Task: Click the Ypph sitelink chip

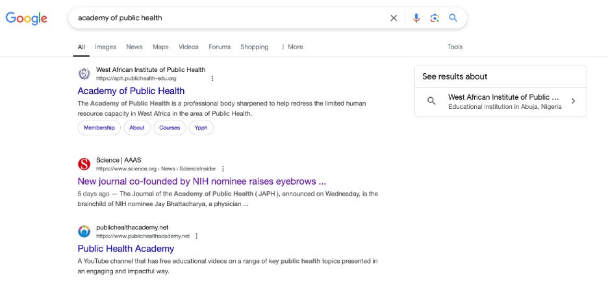Action: point(201,128)
